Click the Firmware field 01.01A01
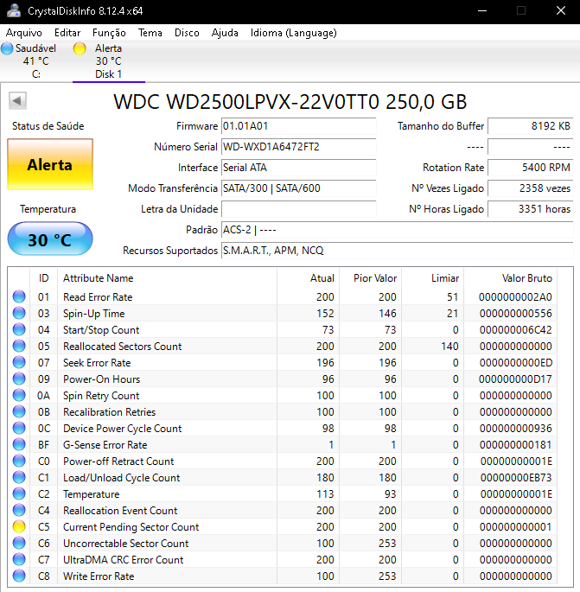This screenshot has width=580, height=592. pos(298,125)
